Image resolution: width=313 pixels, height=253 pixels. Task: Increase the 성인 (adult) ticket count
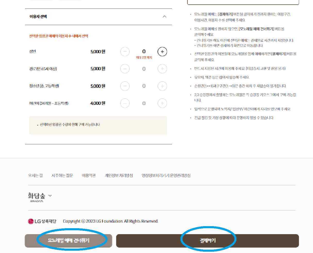coord(162,52)
